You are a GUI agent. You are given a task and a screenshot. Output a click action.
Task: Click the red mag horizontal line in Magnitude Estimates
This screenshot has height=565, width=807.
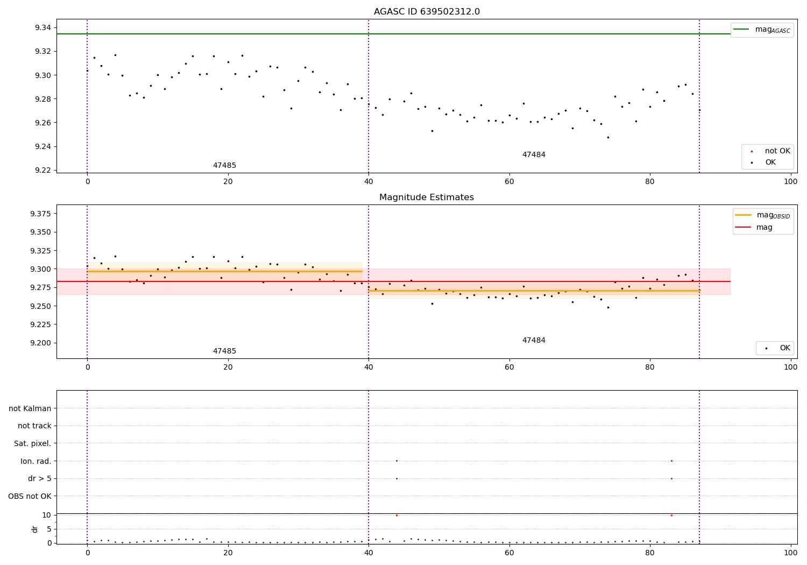393,281
